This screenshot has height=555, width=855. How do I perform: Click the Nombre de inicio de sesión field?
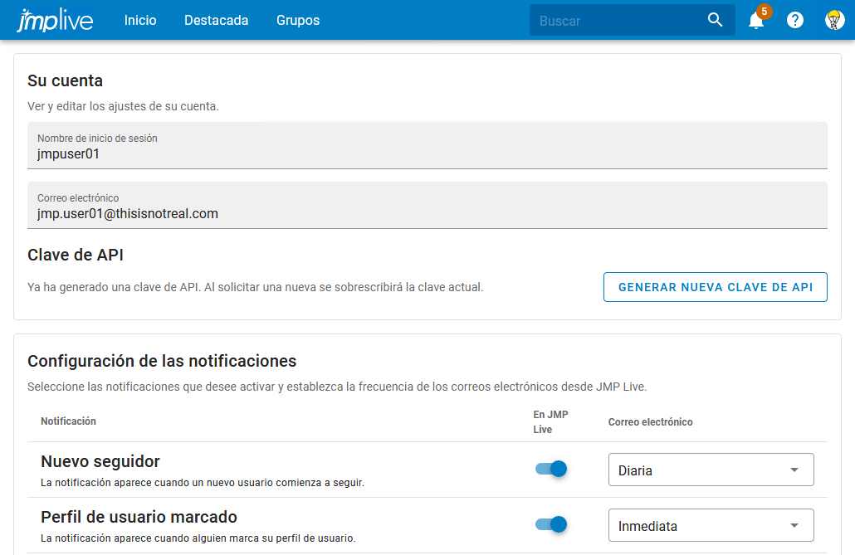[427, 145]
